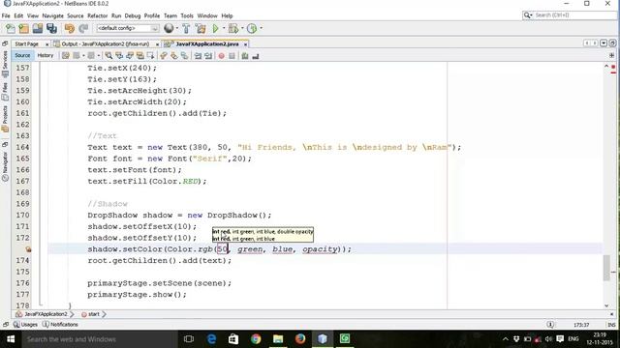
Task: Click Next Bookmark icon
Action: 174,56
